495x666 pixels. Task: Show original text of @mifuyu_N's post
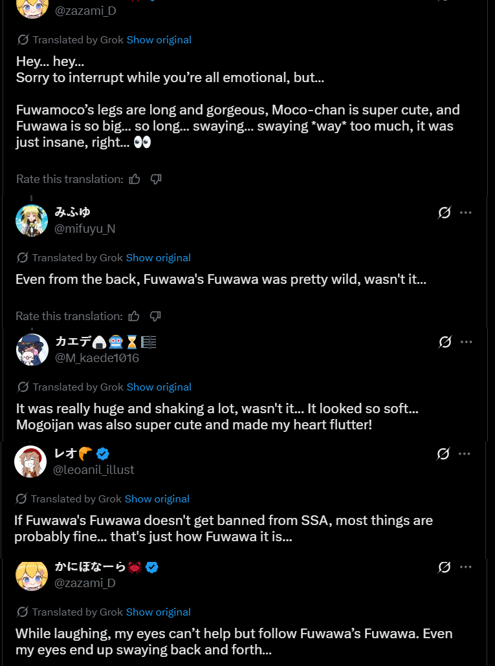(159, 258)
